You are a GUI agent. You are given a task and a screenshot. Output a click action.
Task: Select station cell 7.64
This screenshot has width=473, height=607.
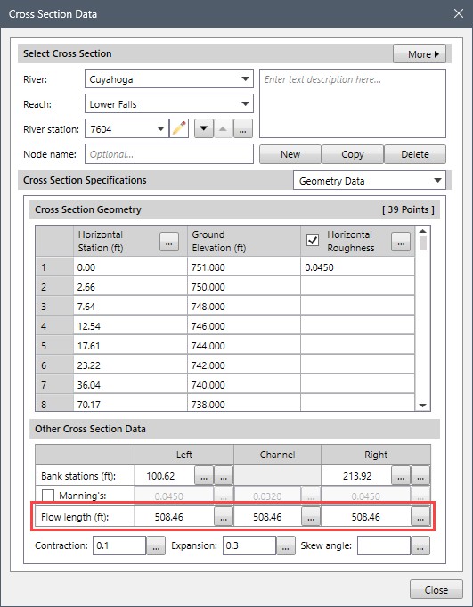(130, 307)
